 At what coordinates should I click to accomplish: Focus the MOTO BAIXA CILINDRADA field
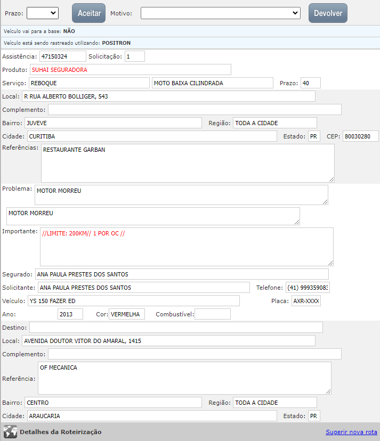point(213,83)
